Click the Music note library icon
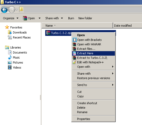Screen dimensions: 142x125 10,57
